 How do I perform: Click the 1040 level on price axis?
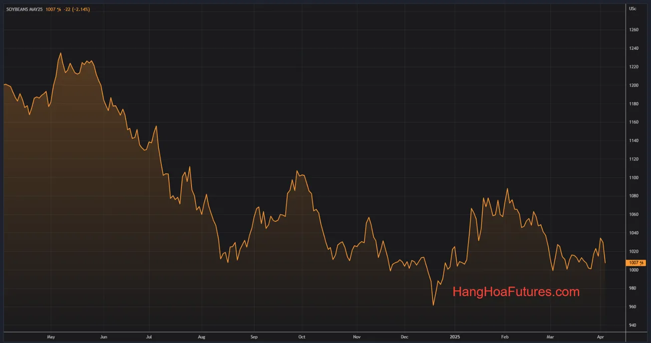pos(634,233)
